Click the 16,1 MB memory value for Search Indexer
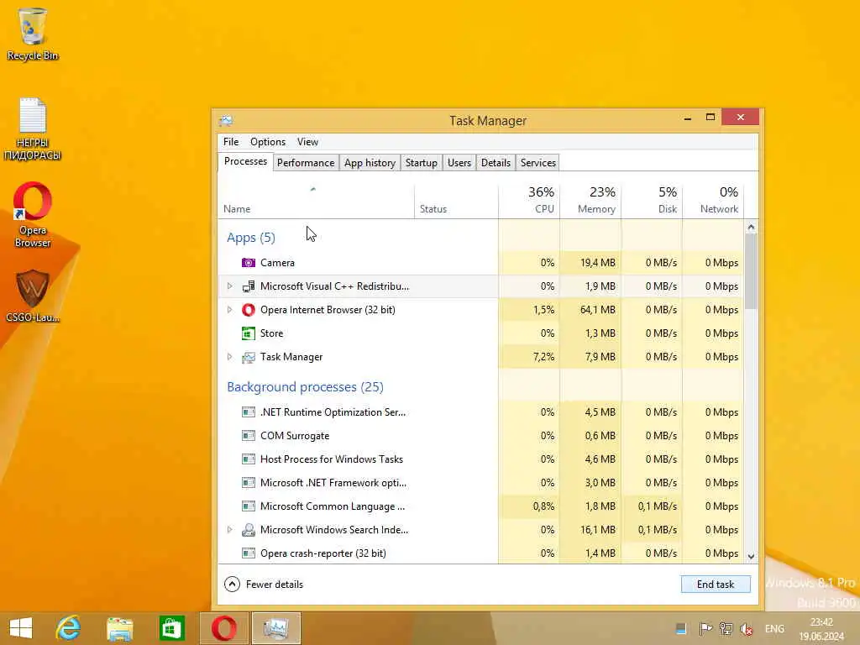Image resolution: width=860 pixels, height=645 pixels. [x=597, y=530]
